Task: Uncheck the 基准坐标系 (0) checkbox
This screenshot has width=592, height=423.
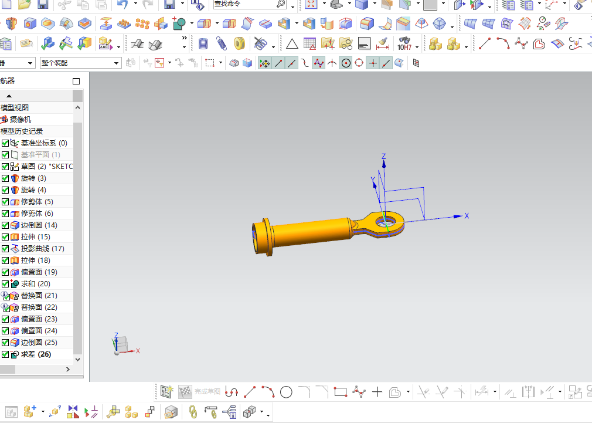Action: [x=5, y=143]
